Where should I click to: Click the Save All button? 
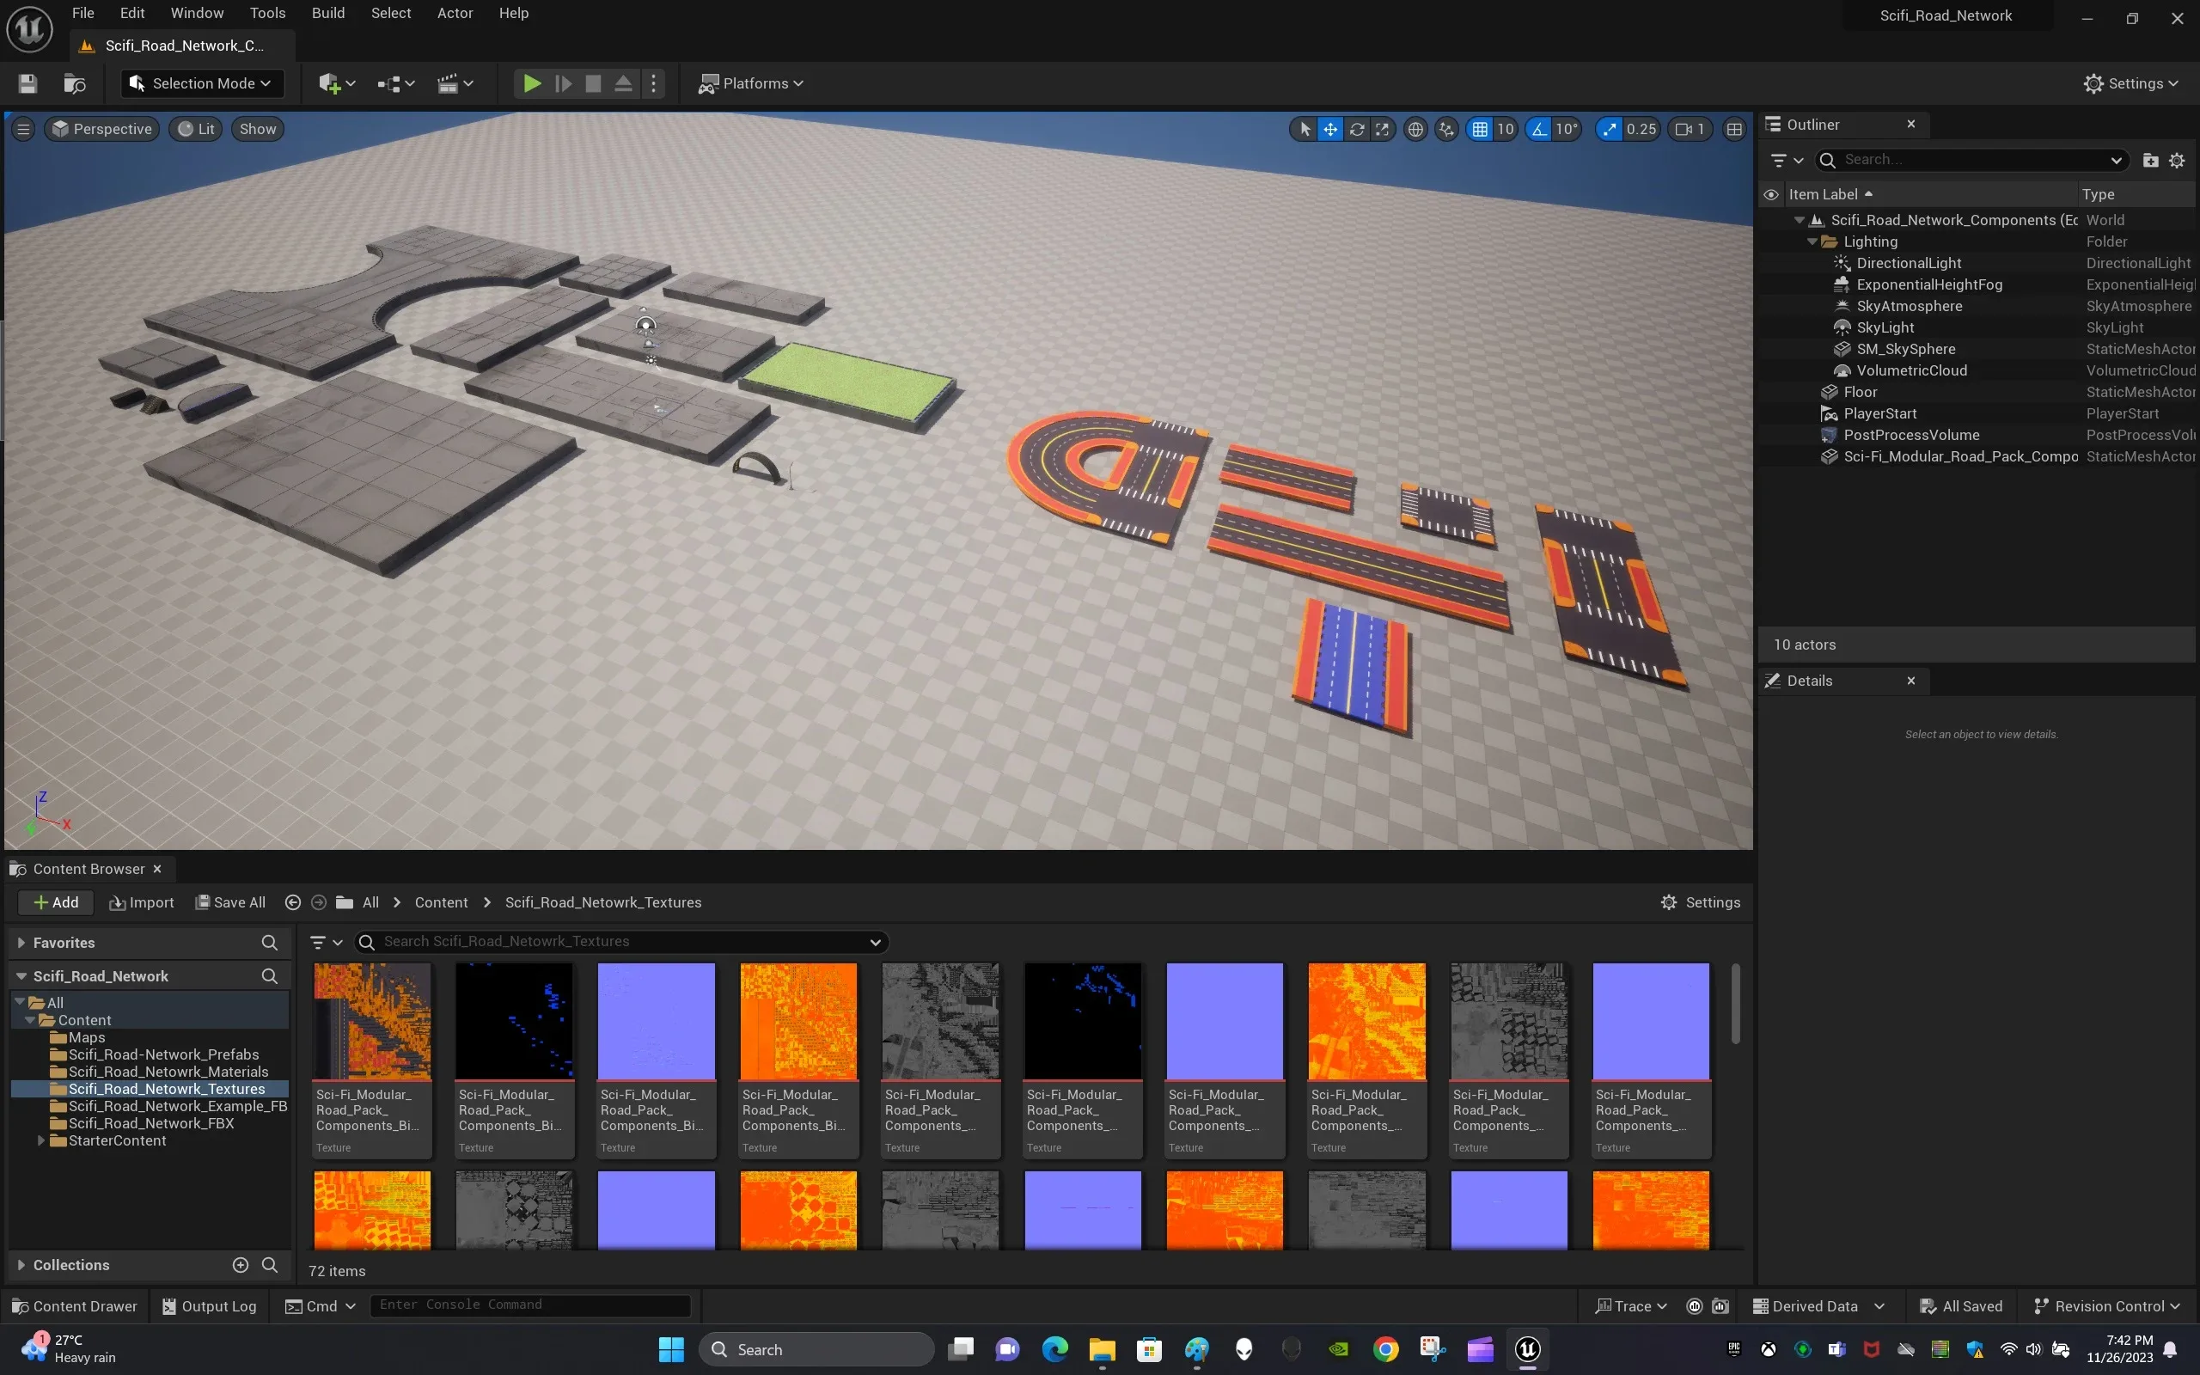(230, 902)
